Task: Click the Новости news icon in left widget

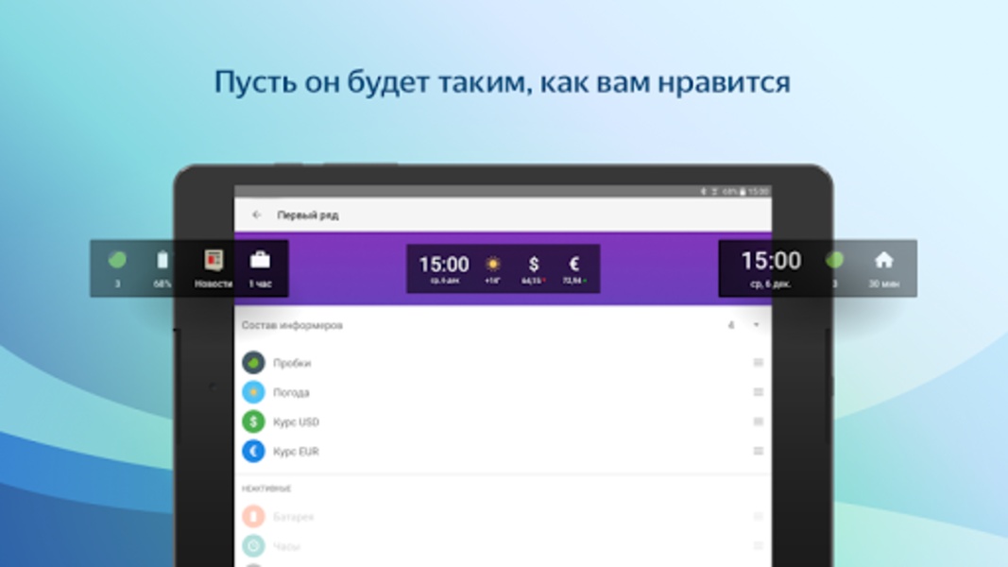Action: tap(214, 261)
